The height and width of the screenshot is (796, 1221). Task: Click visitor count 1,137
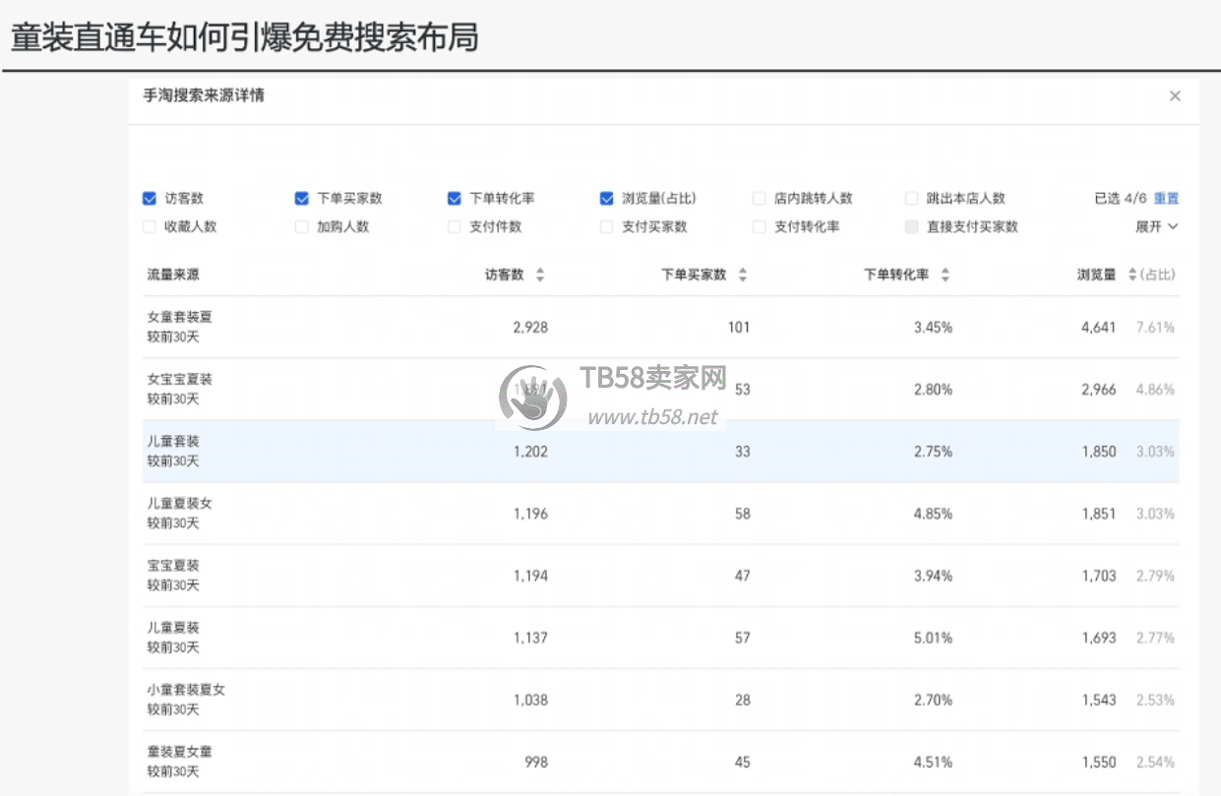point(530,638)
